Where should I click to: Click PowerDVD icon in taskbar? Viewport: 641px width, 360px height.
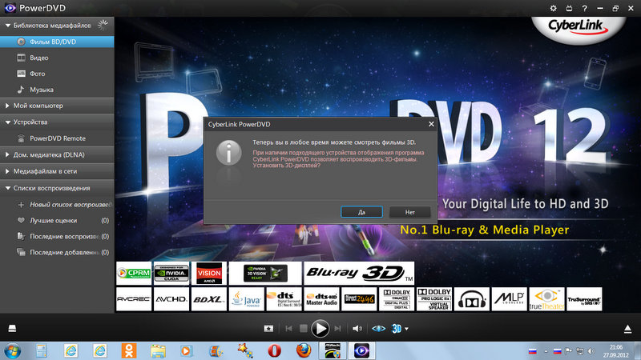[361, 350]
